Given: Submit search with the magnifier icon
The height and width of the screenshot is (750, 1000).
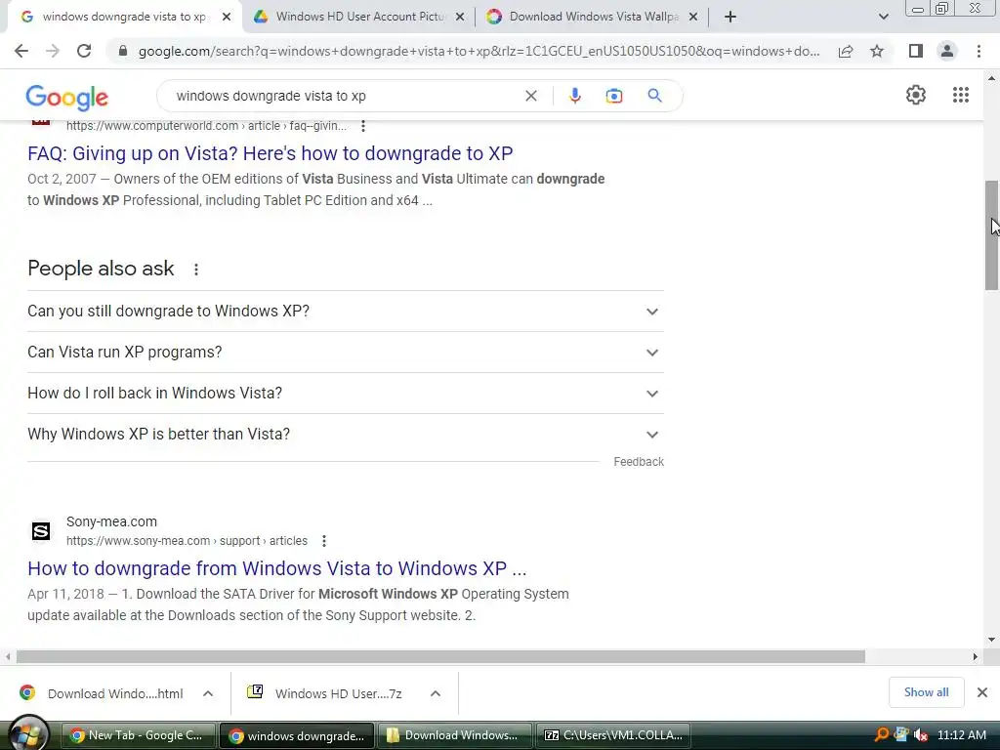Looking at the screenshot, I should (654, 96).
